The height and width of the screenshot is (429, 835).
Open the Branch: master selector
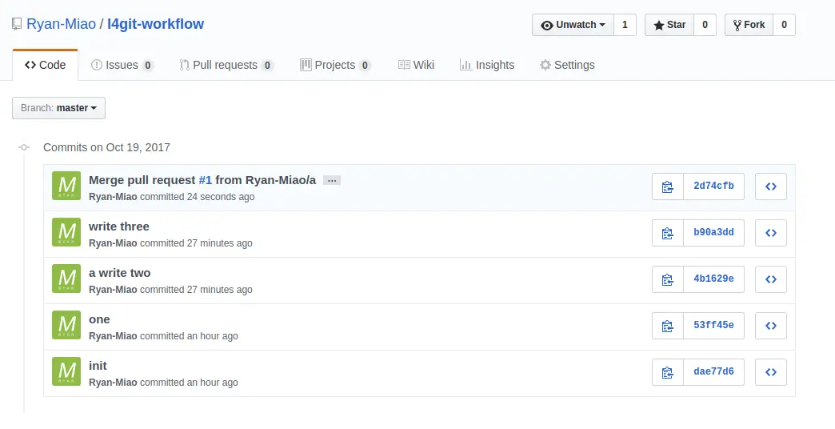[x=58, y=108]
